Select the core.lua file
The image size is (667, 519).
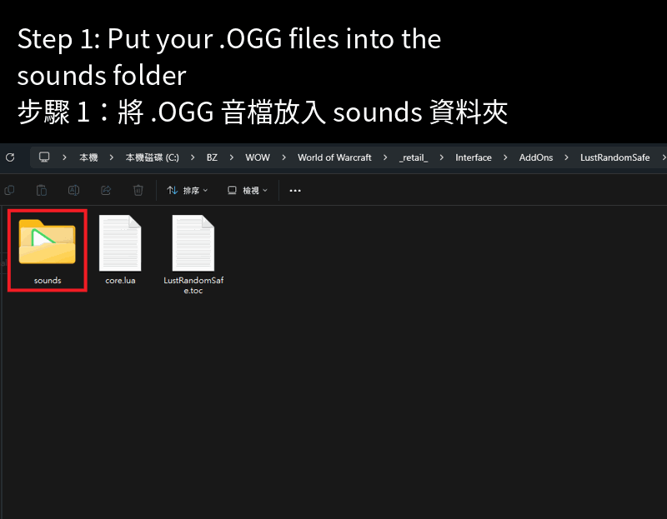tap(120, 250)
